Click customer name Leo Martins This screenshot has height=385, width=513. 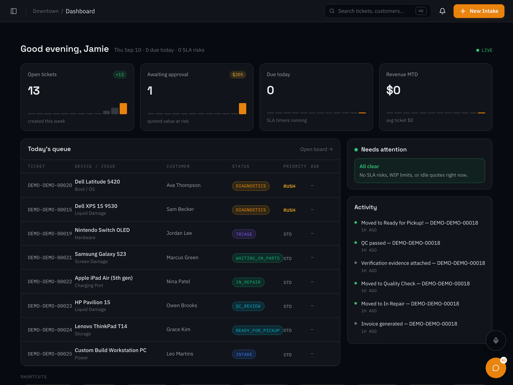(180, 354)
